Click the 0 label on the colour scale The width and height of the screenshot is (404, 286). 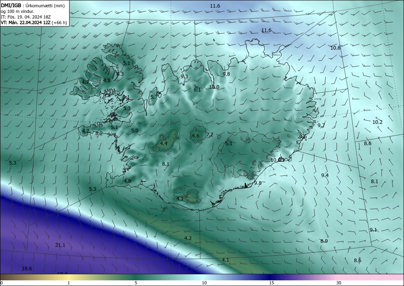pyautogui.click(x=2, y=283)
